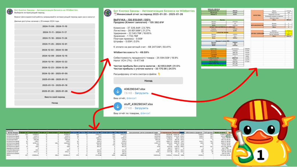Click 'Удержания - 22 543.78₽ | 16.65%' line
This screenshot has width=297, height=167.
coord(132,33)
